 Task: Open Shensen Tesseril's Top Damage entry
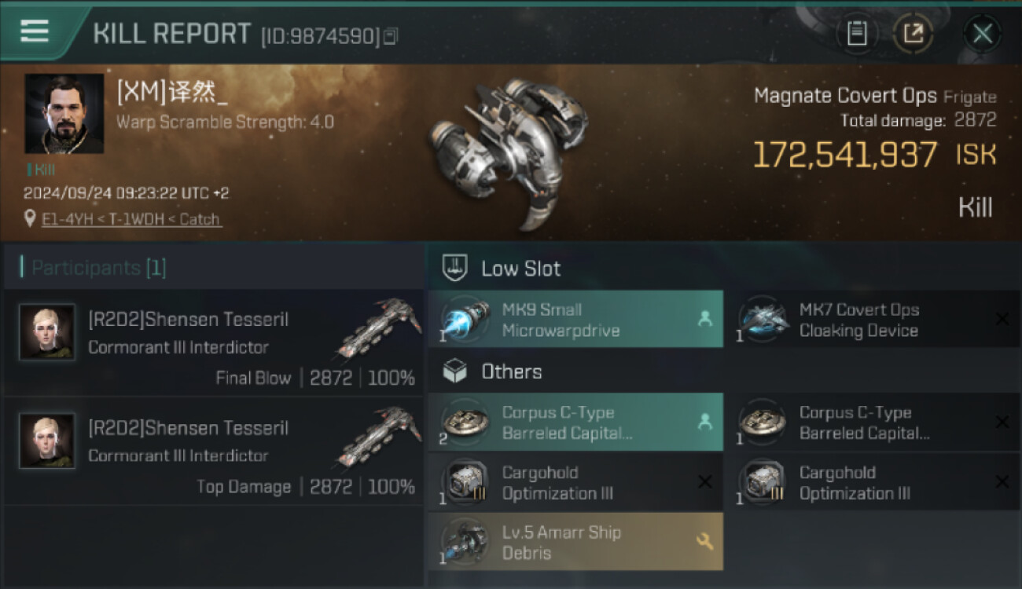212,452
